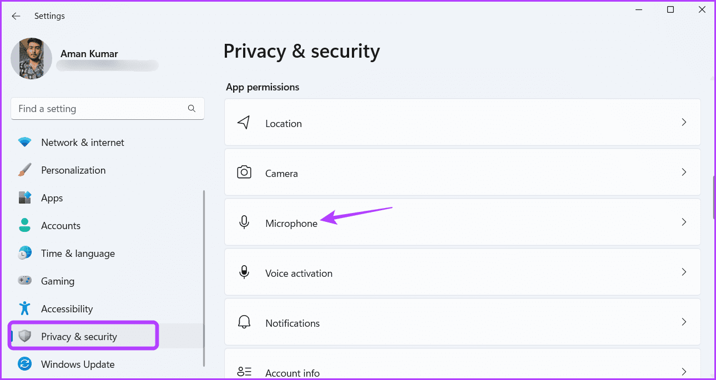Open the Notifications permission row
This screenshot has width=716, height=380.
[462, 322]
